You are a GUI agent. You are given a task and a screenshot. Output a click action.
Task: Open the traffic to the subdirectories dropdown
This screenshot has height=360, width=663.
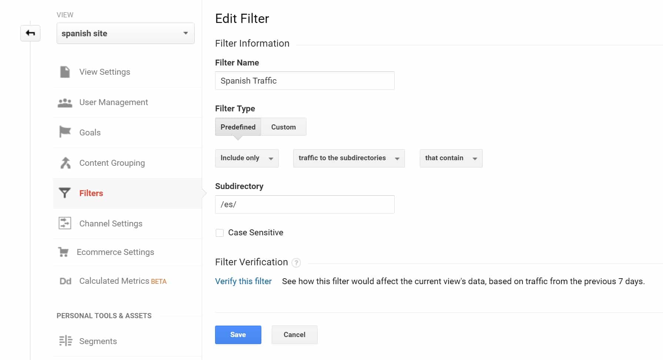point(349,158)
